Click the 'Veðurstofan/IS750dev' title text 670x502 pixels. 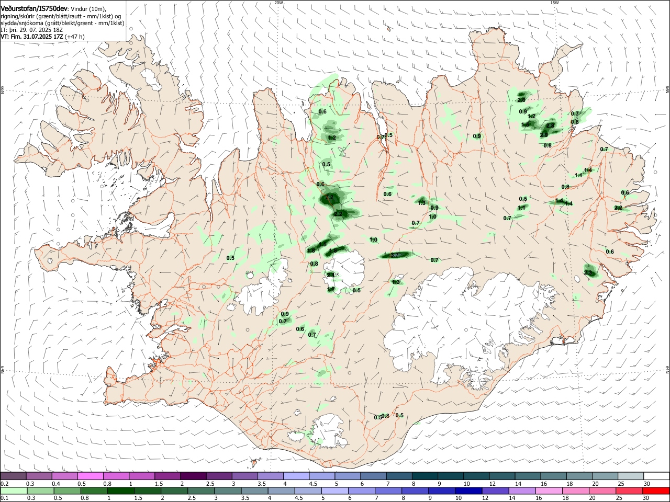[x=34, y=9]
